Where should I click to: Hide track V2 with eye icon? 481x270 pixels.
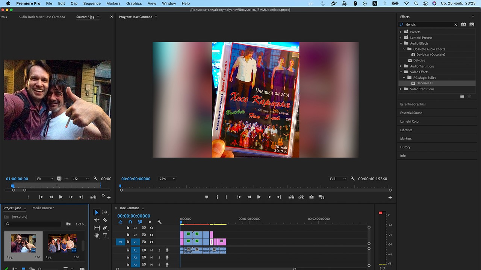click(151, 235)
